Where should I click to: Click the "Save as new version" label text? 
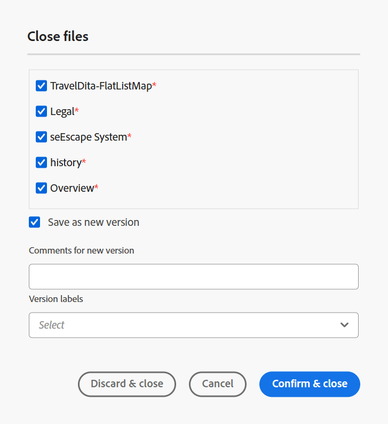click(x=93, y=222)
